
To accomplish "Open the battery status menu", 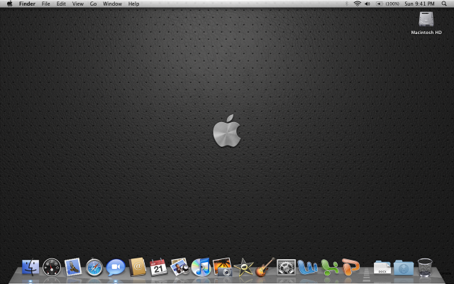I will pos(387,4).
